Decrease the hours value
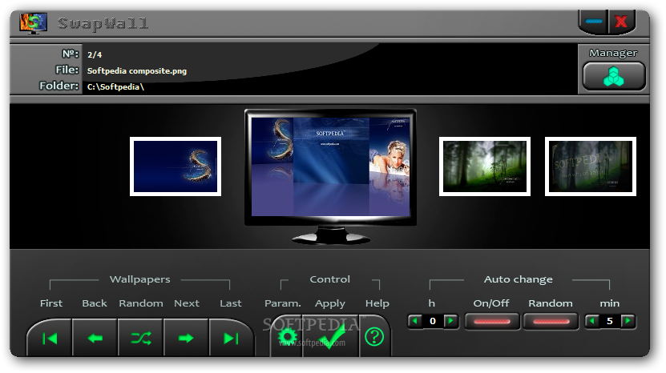Image resolution: width=666 pixels, height=373 pixels. tap(415, 321)
